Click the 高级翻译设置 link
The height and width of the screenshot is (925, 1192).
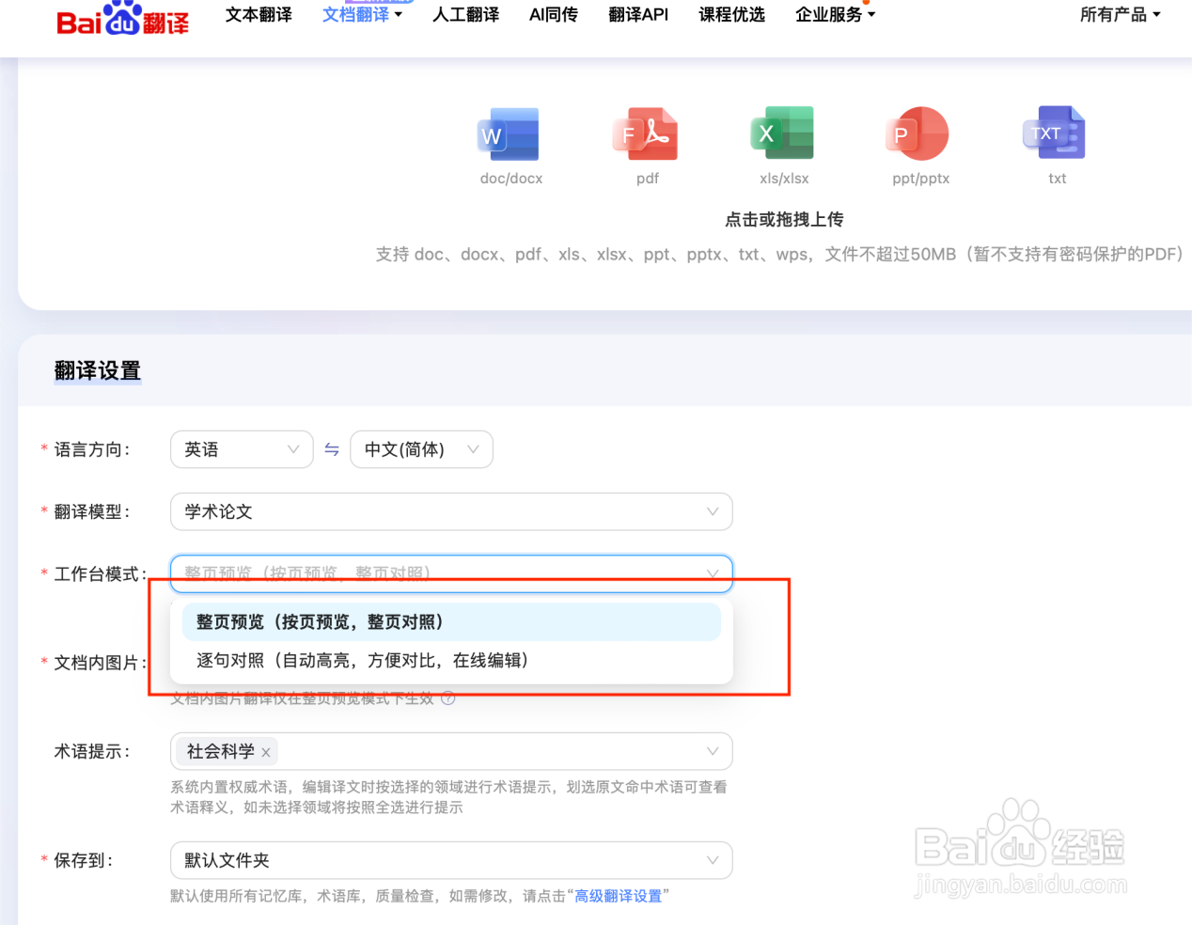(618, 896)
